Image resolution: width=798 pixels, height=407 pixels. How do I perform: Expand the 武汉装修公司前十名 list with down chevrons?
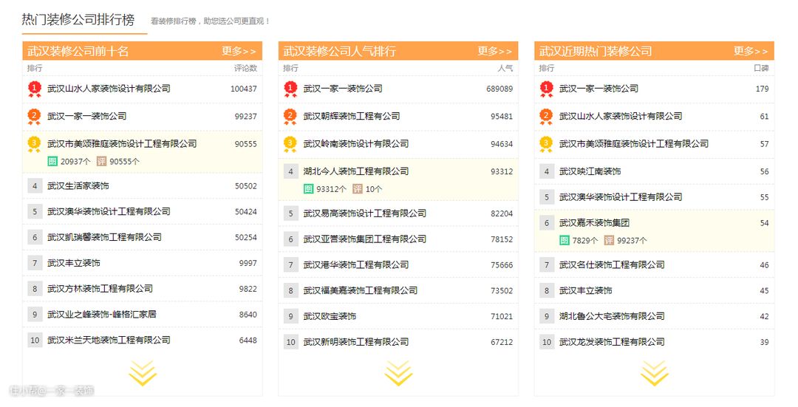(x=143, y=373)
